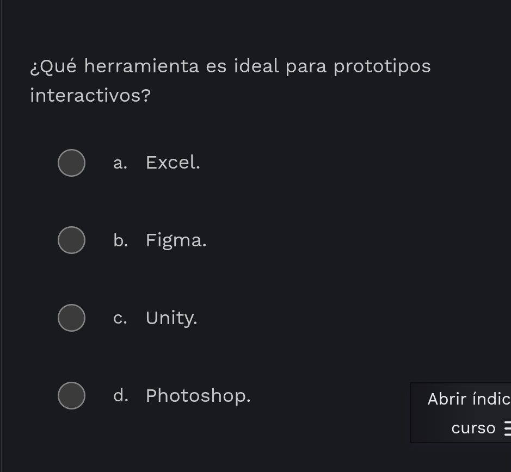Click the letter 'a.' option marker
This screenshot has width=511, height=472.
click(120, 163)
